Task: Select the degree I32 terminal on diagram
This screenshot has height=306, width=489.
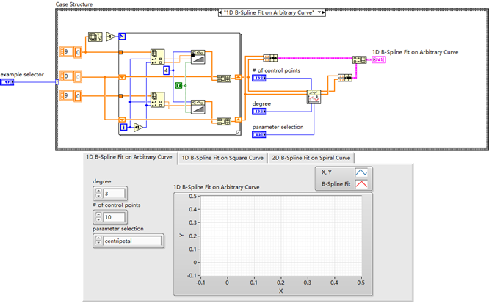Action: click(x=259, y=112)
